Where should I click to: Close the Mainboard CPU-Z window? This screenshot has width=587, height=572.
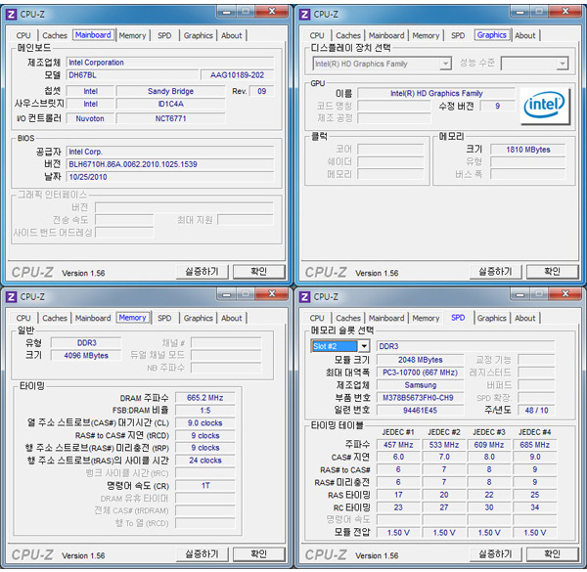tap(272, 12)
